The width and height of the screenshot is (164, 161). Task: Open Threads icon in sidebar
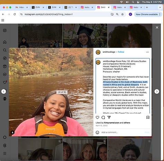[5, 145]
